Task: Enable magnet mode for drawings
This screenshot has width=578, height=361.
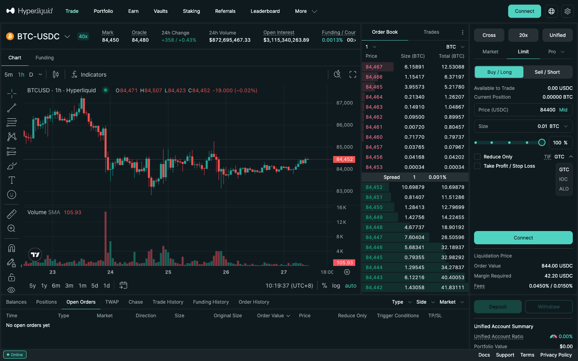Action: (x=12, y=248)
